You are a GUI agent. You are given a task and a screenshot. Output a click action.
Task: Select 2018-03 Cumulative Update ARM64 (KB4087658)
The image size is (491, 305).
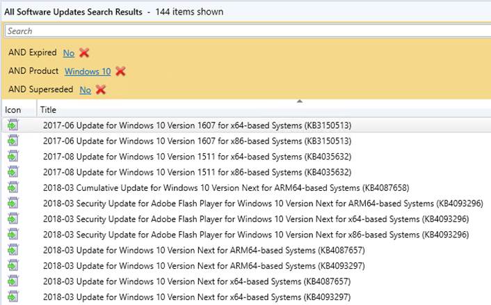(x=226, y=188)
